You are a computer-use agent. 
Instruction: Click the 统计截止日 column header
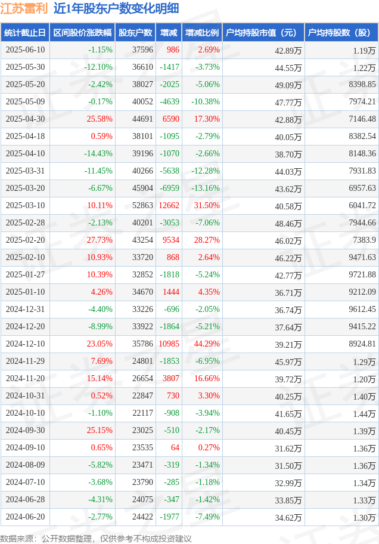(x=25, y=33)
